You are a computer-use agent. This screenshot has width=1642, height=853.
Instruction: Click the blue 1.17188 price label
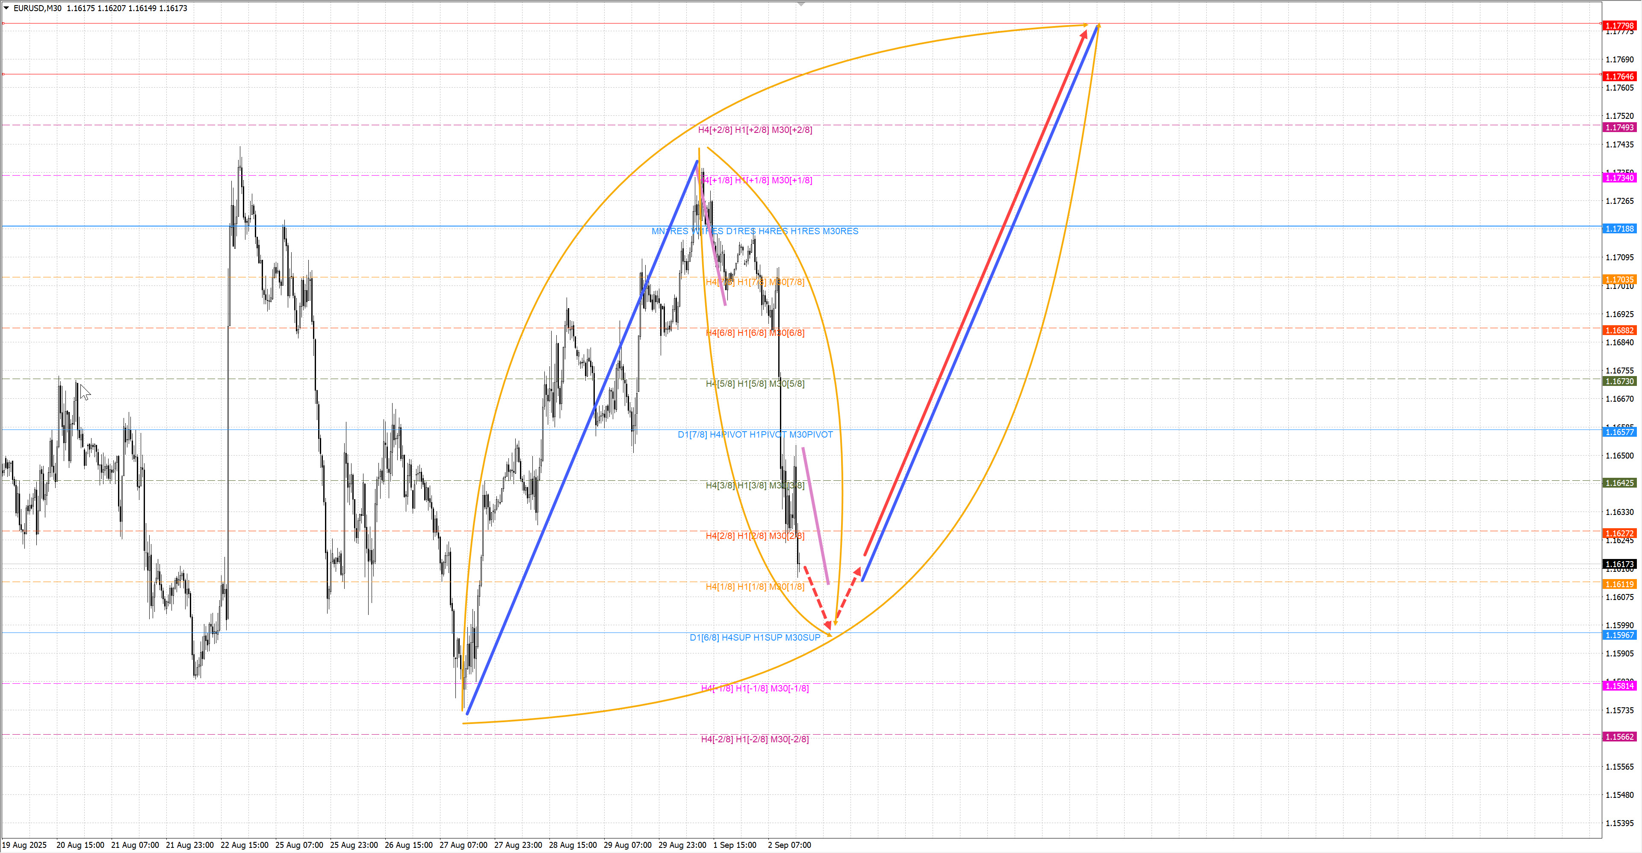pos(1619,229)
